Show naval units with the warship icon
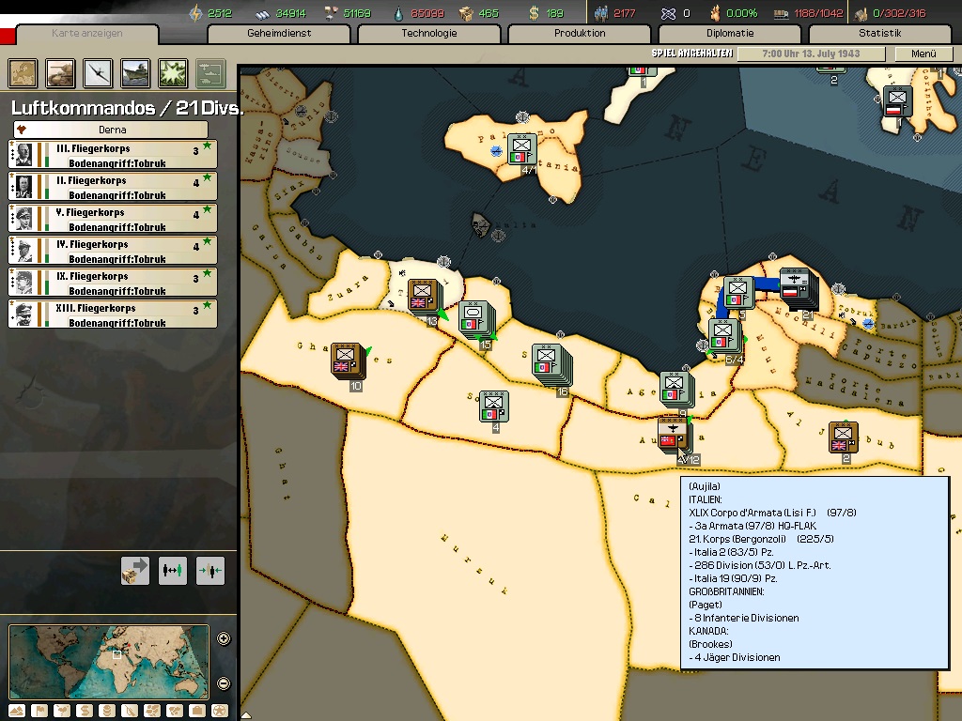Screen dimensions: 962x721 135,73
